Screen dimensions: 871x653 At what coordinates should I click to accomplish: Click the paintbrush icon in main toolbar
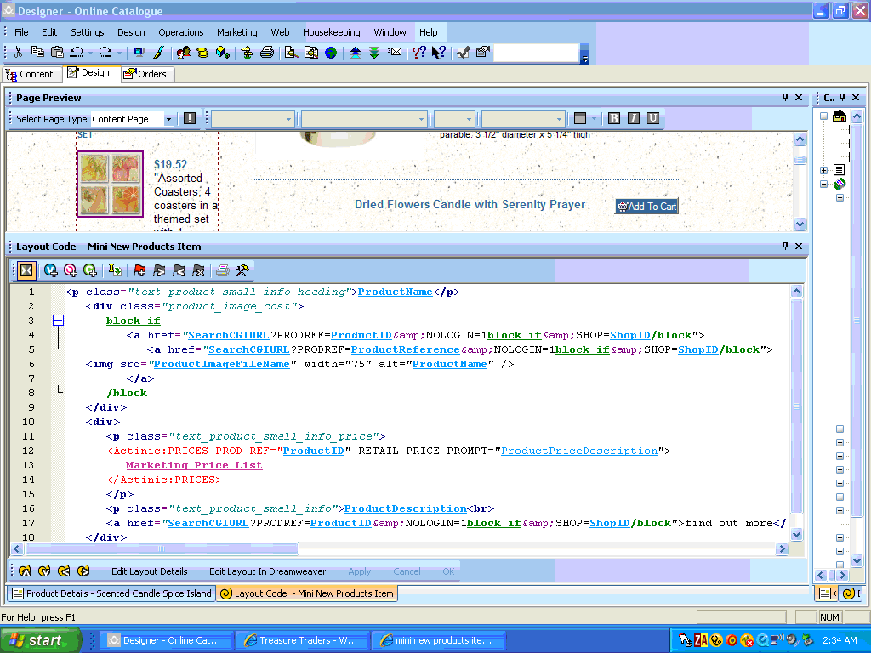158,53
